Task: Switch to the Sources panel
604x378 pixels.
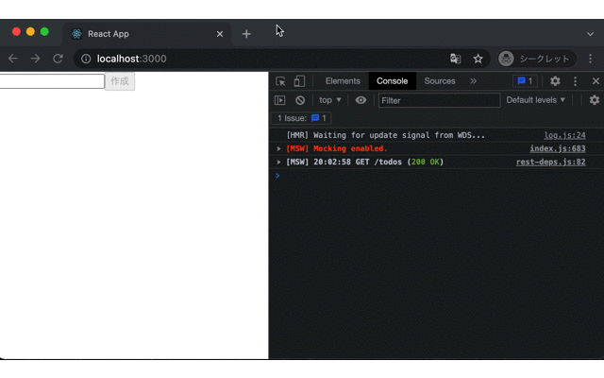Action: click(440, 81)
